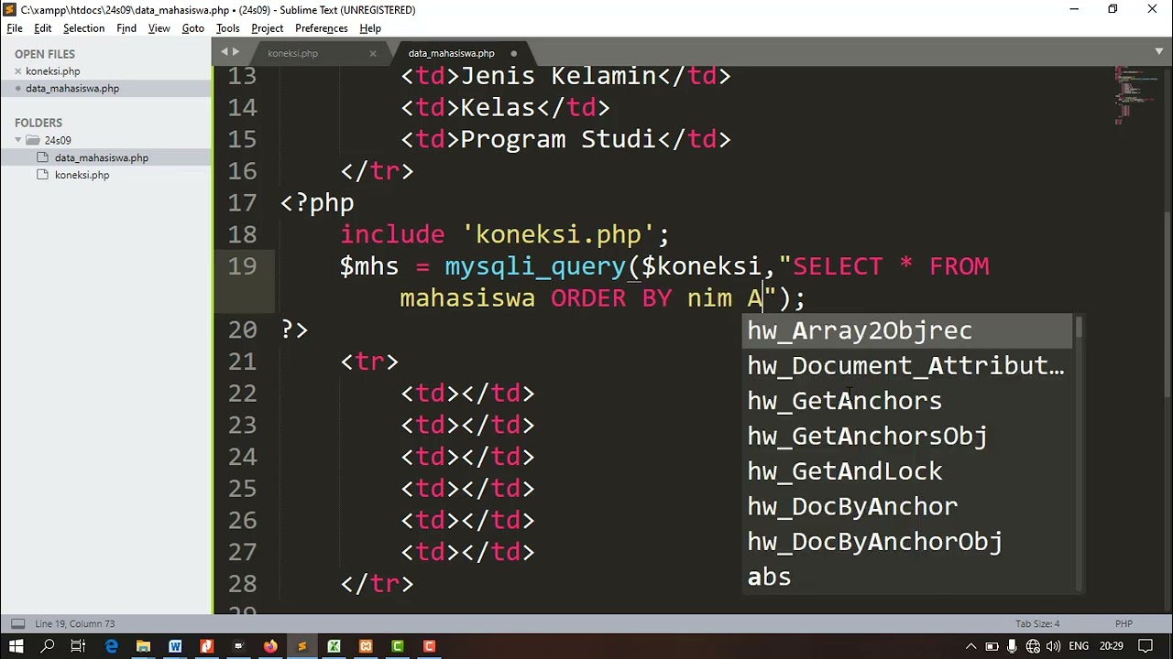Choose hw_GetAndLock autocomplete suggestion
The image size is (1173, 659).
tap(907, 471)
